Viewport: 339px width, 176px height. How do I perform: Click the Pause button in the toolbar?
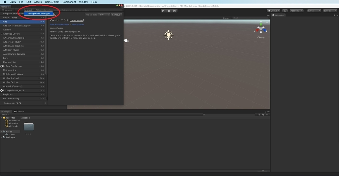pos(169,11)
